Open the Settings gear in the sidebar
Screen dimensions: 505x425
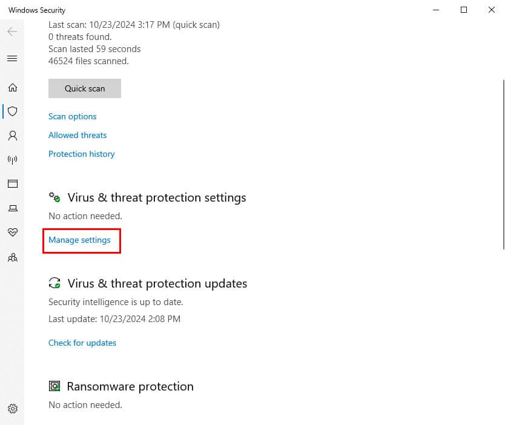point(13,409)
